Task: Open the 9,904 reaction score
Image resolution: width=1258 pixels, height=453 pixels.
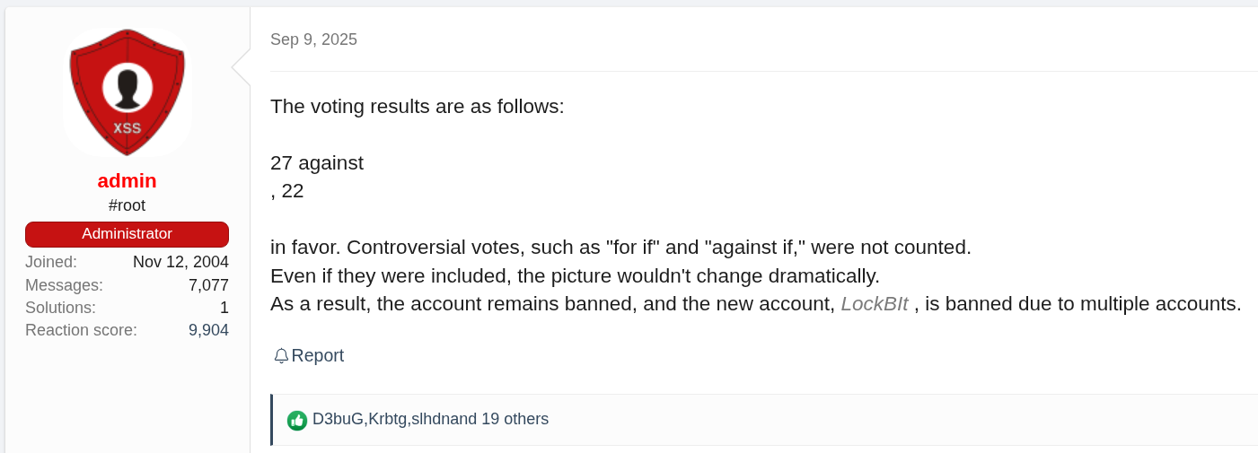Action: pos(208,330)
